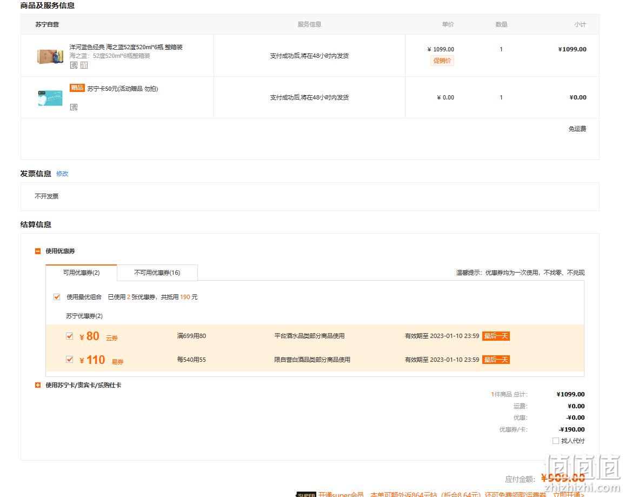Click the 苏宁优惠券(2) group label
Viewport: 625px width, 497px height.
tap(84, 316)
